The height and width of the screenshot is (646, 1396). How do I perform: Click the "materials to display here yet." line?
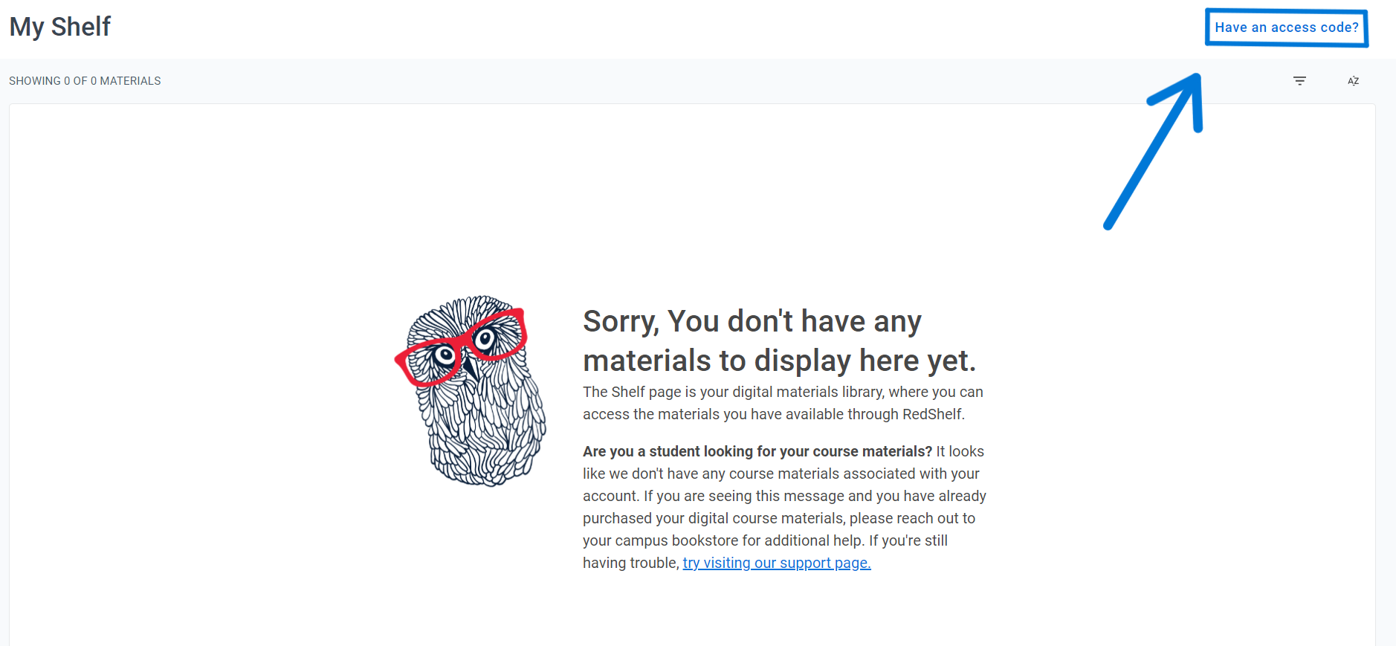coord(779,361)
